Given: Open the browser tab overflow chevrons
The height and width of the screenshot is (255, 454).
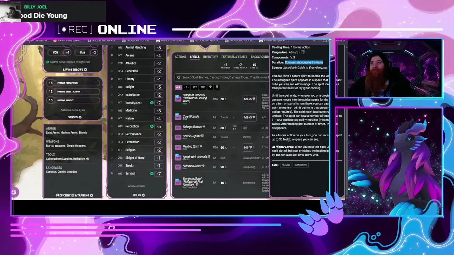Looking at the screenshot, I should click(314, 40).
